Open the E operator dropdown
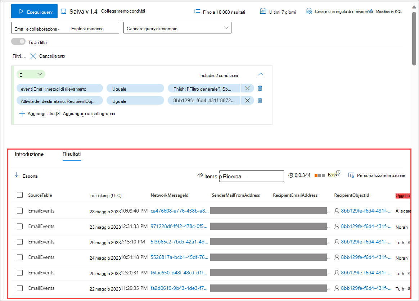419x301 pixels. (31, 74)
